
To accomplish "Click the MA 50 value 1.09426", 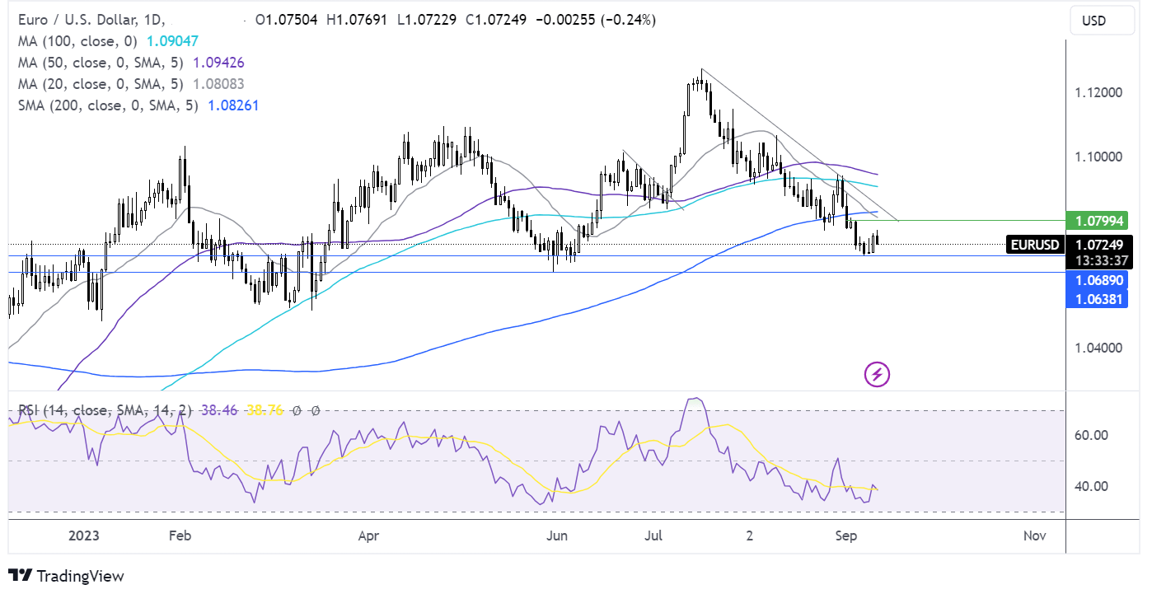I will pyautogui.click(x=218, y=62).
